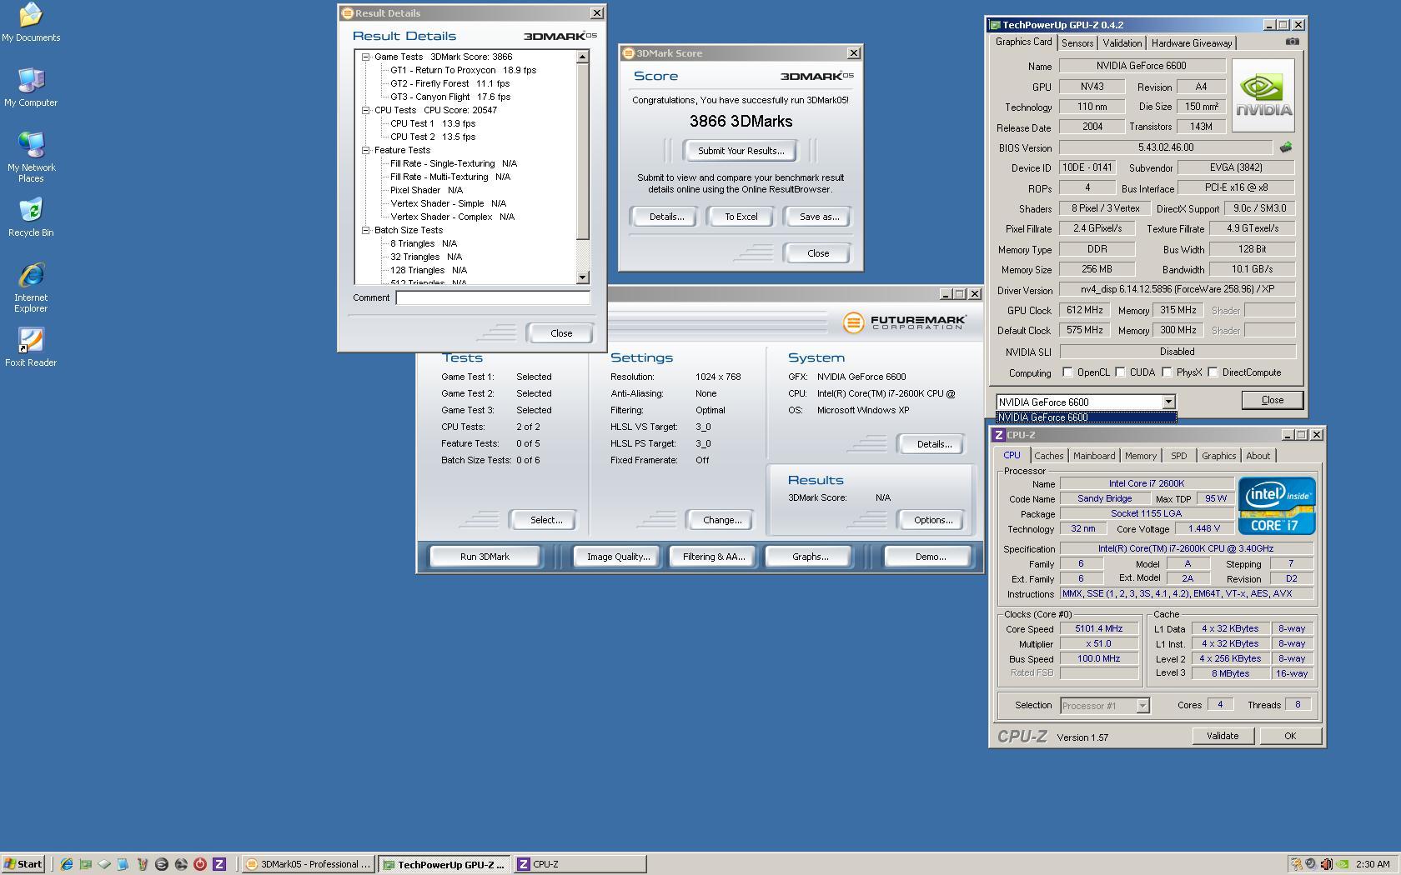Toggle the OpenCL checkbox in GPU-Z
1401x875 pixels.
[1067, 372]
